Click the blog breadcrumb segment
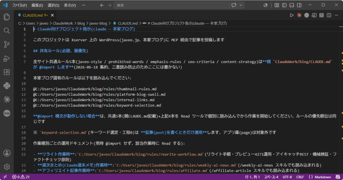The height and width of the screenshot is (180, 343). [81, 23]
